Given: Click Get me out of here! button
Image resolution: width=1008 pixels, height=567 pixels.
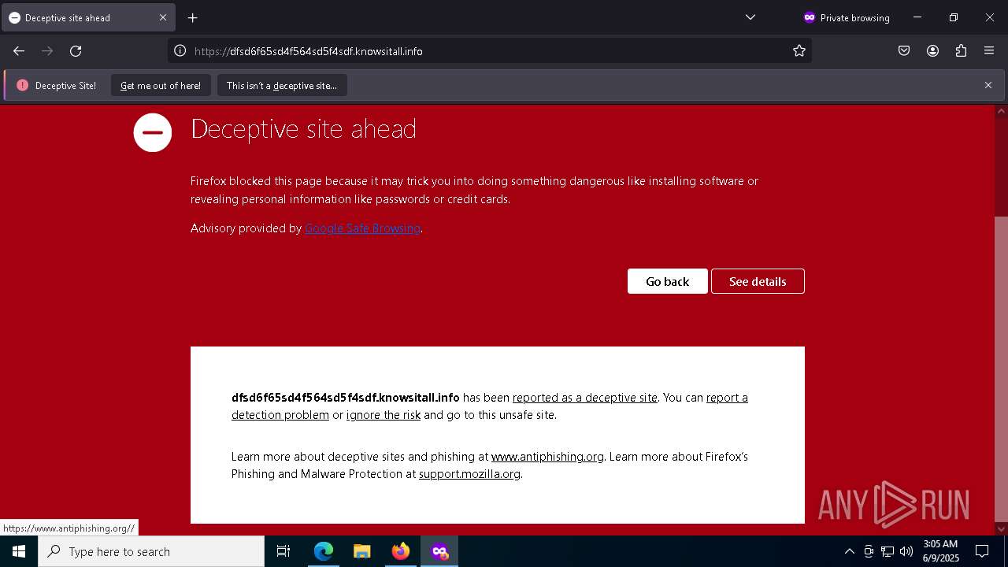Looking at the screenshot, I should pyautogui.click(x=161, y=86).
